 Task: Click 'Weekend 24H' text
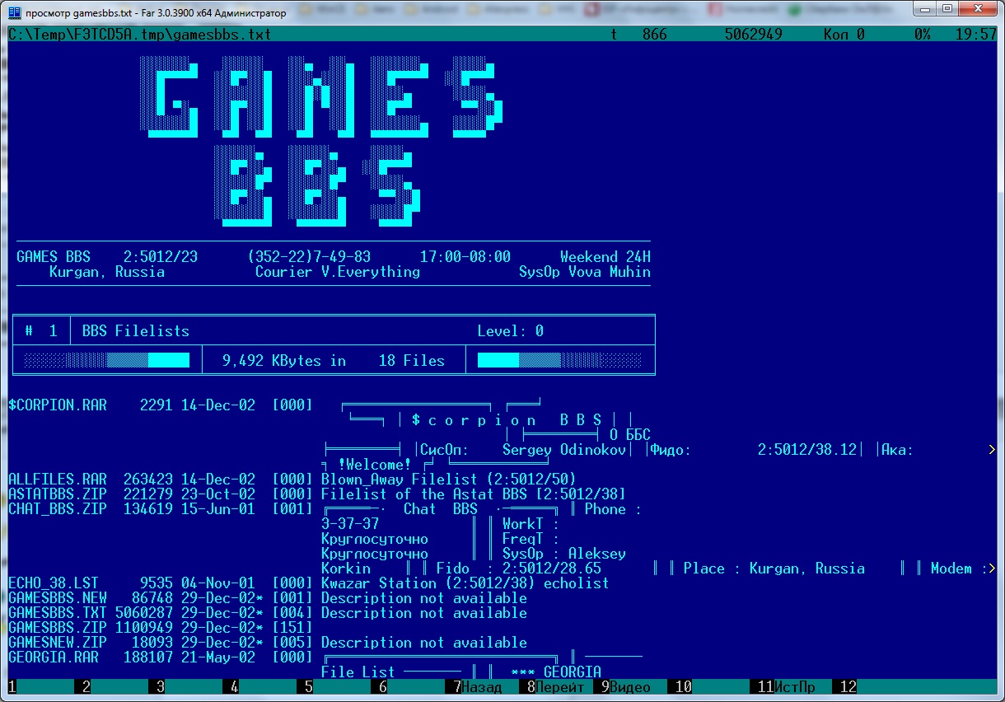click(605, 257)
